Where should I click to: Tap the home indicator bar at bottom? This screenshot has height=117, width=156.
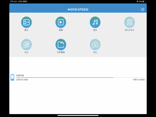pyautogui.click(x=78, y=115)
